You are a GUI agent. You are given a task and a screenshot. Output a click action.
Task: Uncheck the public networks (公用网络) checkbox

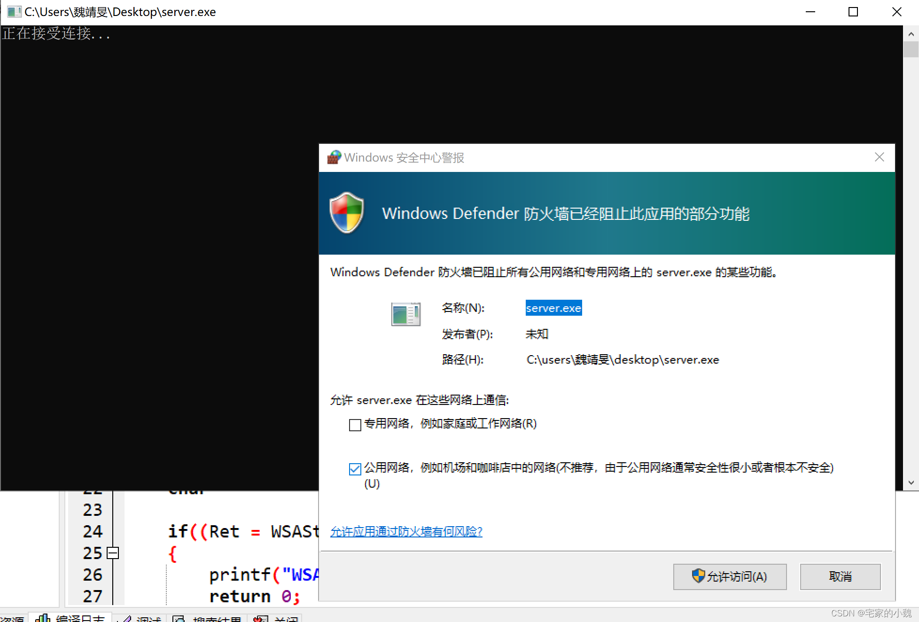click(355, 468)
